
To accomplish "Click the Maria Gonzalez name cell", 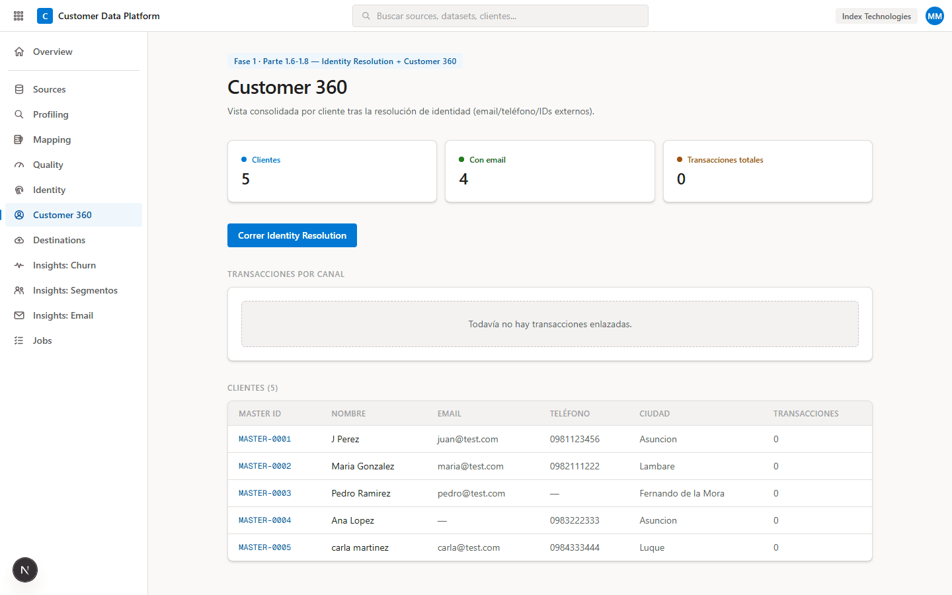I will (363, 466).
